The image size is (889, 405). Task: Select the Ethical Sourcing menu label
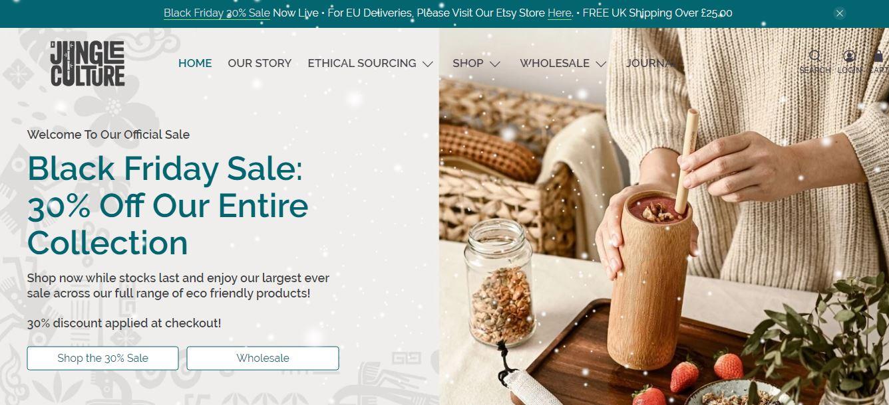click(362, 63)
